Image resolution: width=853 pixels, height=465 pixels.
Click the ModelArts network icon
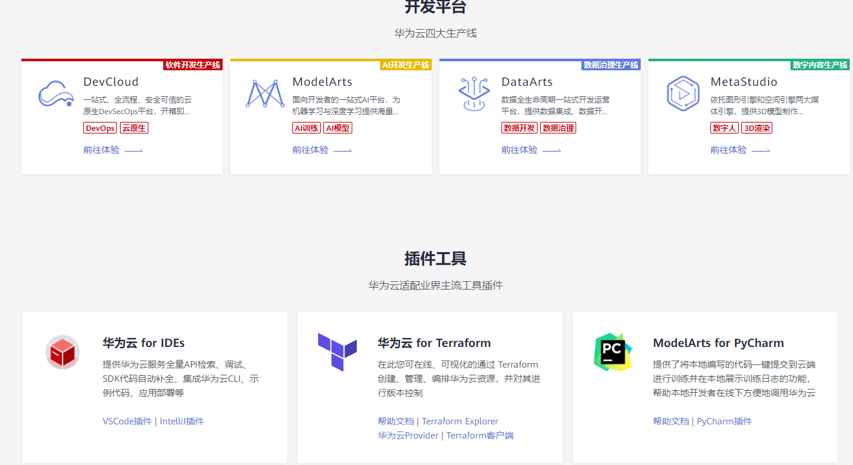(x=265, y=94)
